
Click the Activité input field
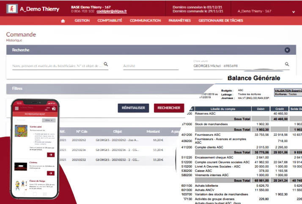click(151, 66)
